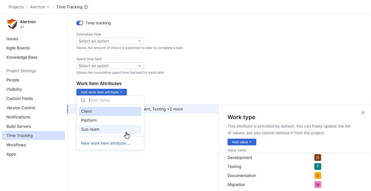Type in the Filter items field
This screenshot has height=191, width=371.
114,100
